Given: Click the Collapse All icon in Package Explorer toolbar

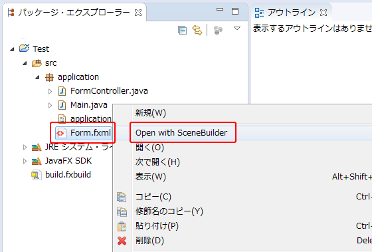Looking at the screenshot, I should pos(182,30).
